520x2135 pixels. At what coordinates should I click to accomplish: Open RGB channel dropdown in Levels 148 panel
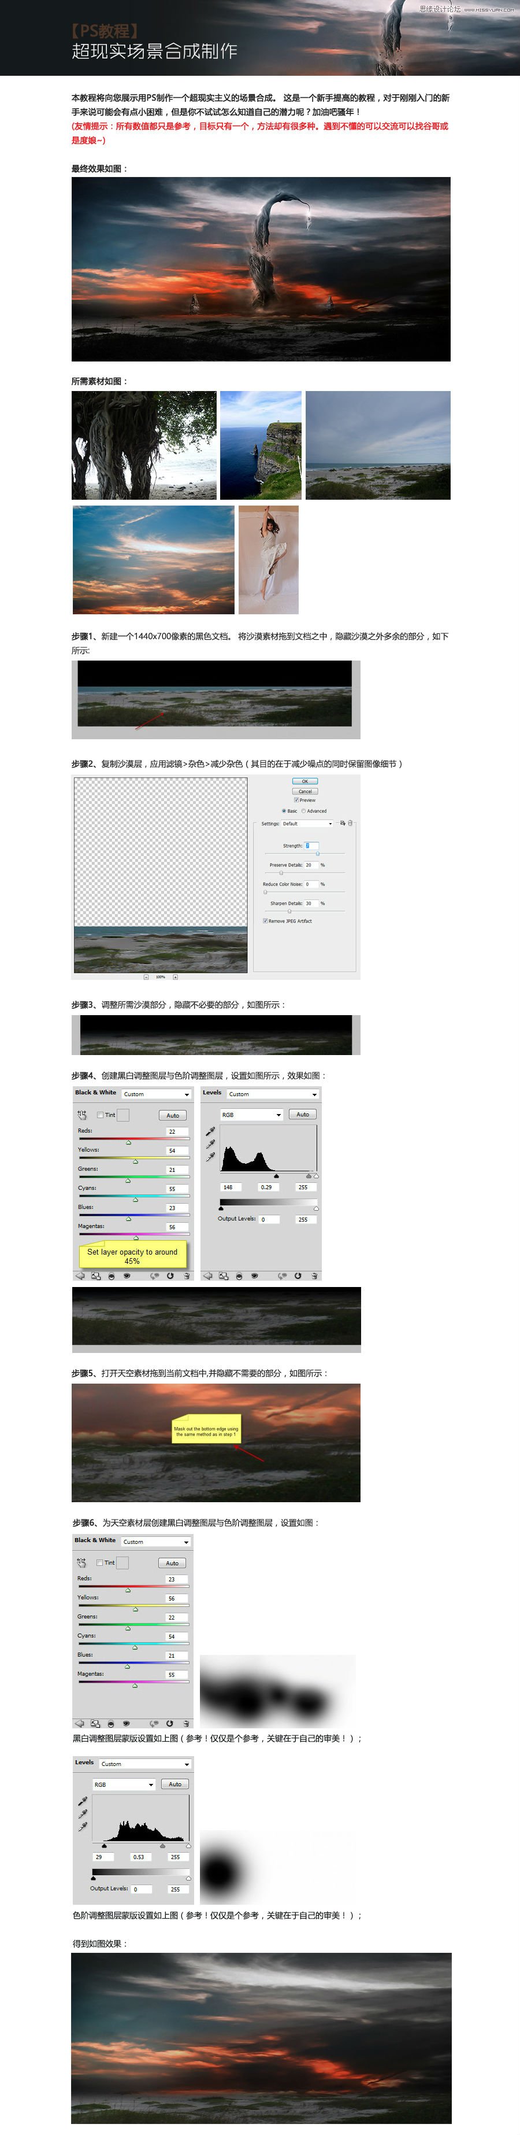click(252, 1115)
